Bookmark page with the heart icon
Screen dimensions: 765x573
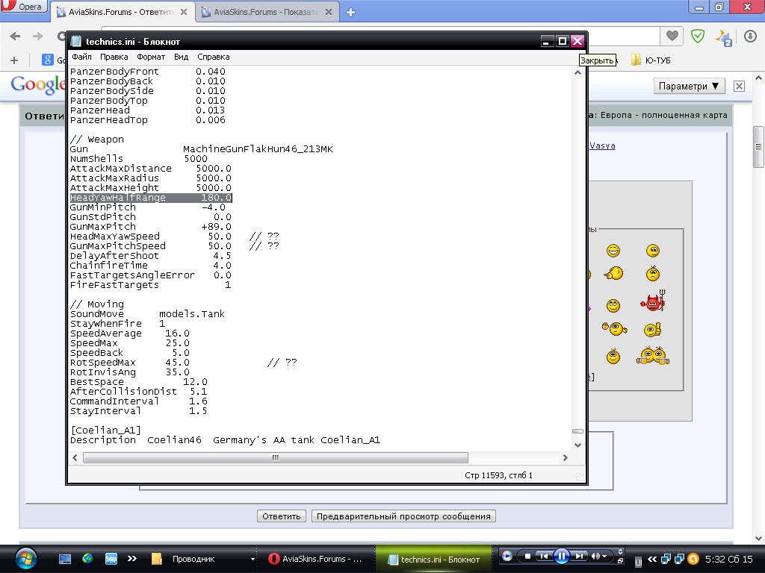coord(672,36)
